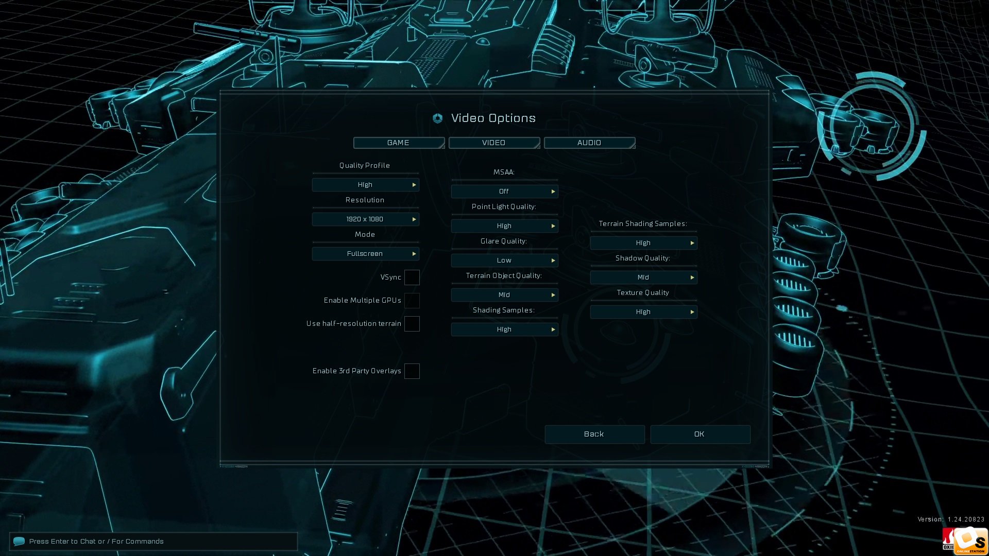The image size is (989, 556).
Task: Click the arrow icon on Glare Quality selector
Action: 553,260
